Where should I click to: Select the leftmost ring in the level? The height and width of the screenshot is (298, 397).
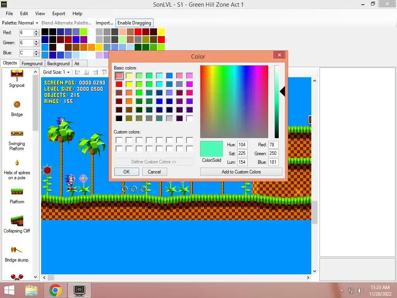click(124, 189)
